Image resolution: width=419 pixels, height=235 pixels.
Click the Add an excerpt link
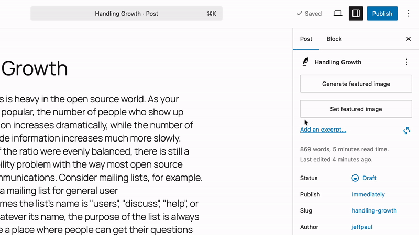[323, 130]
